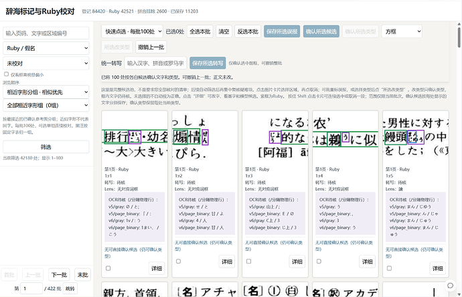This screenshot has width=462, height=297.
Task: Click the 撤销上一批 button
Action: (151, 47)
